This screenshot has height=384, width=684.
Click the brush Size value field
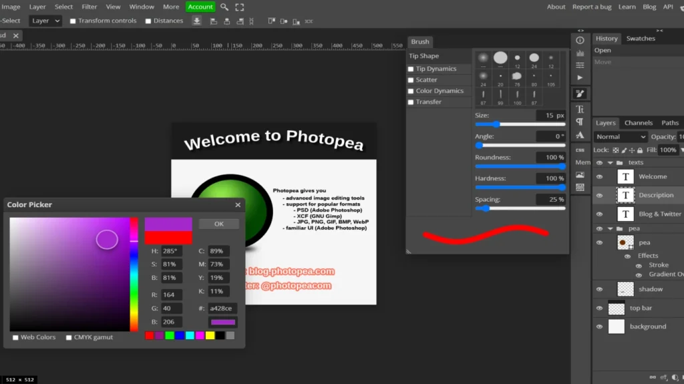(x=550, y=115)
